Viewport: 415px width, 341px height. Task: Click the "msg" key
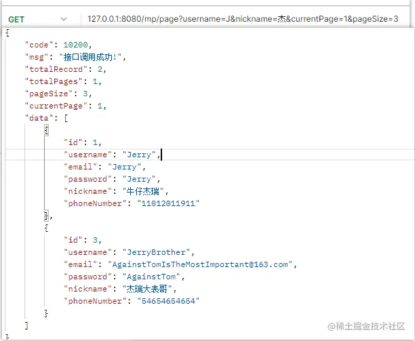(37, 57)
